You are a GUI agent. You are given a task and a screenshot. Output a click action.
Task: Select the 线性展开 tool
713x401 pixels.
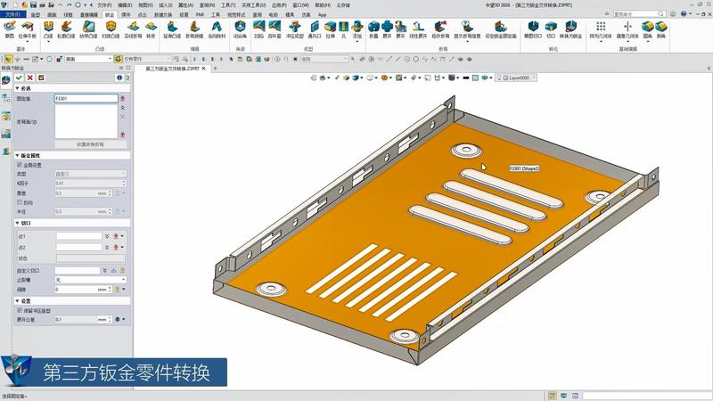tap(416, 28)
